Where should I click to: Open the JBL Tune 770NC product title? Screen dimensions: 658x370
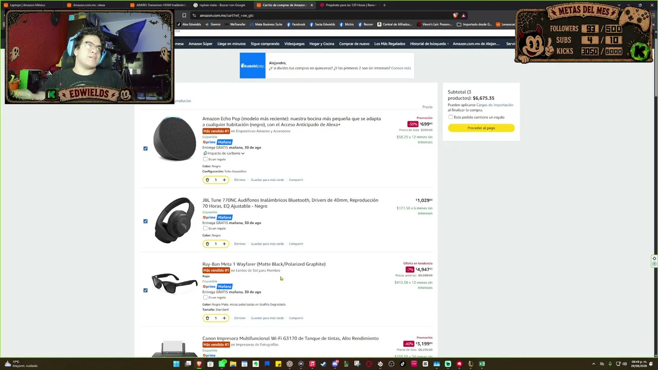[x=290, y=203]
